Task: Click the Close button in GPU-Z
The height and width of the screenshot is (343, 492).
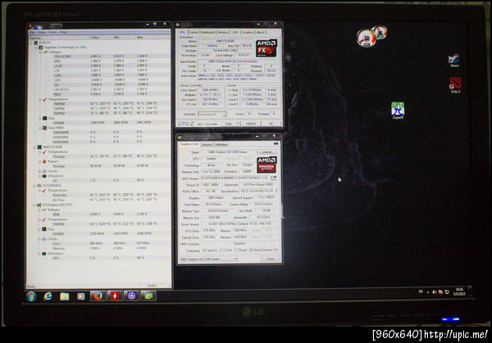Action: coord(270,259)
